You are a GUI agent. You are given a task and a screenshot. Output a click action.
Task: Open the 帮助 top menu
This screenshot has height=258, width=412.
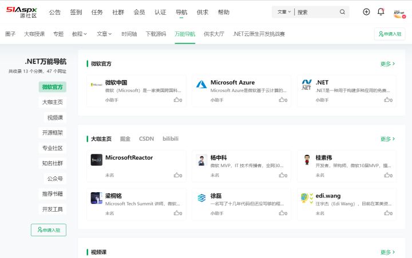(x=224, y=13)
